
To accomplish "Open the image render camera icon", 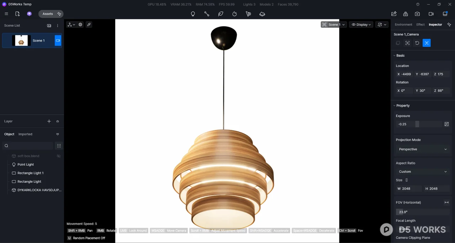I will pos(417,14).
